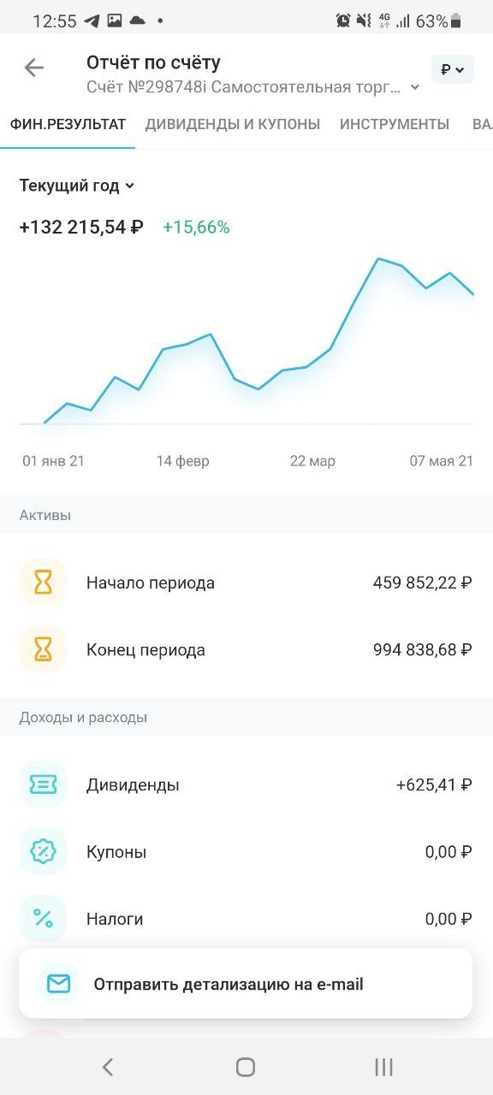Tap the Android back navigation chevron
This screenshot has height=1095, width=493.
pos(108,1067)
